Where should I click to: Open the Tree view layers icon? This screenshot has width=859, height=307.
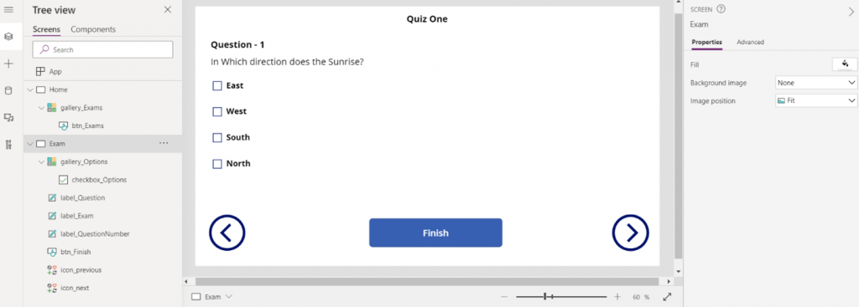[x=8, y=37]
